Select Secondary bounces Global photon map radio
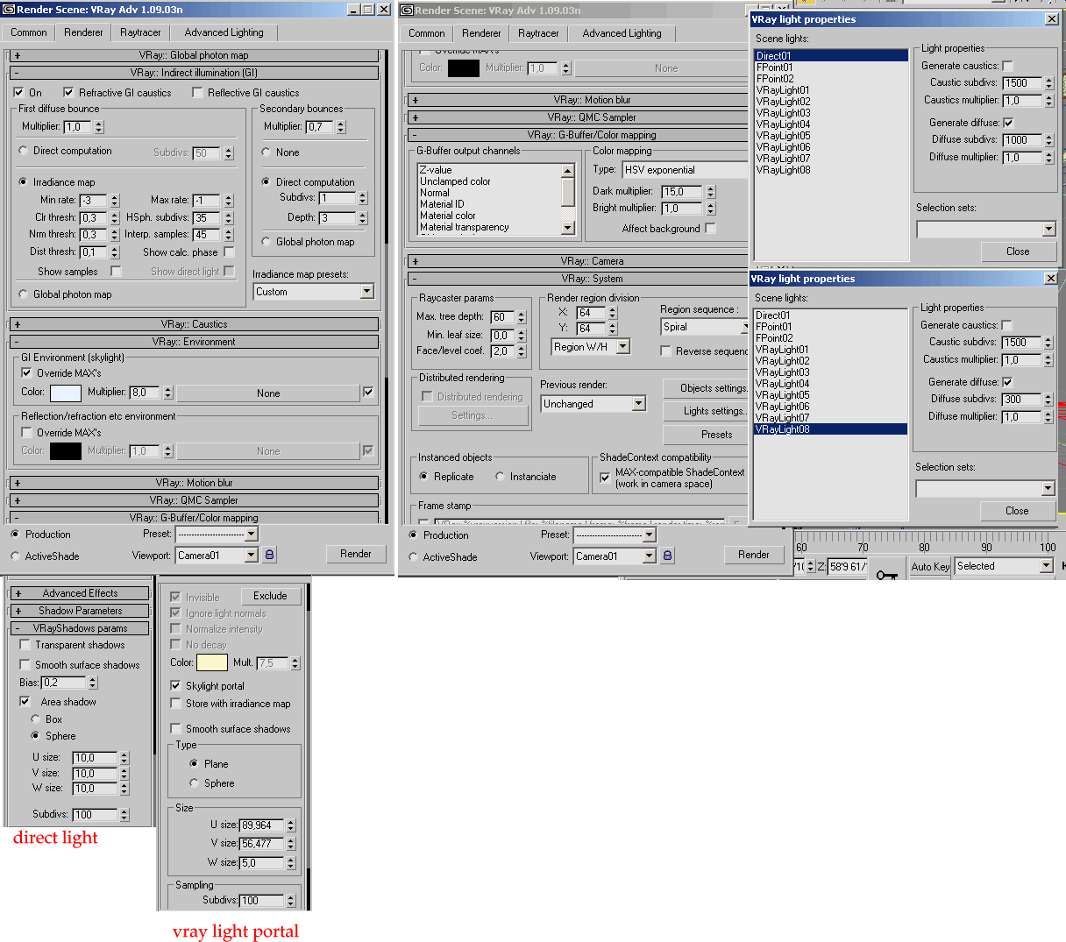 266,242
